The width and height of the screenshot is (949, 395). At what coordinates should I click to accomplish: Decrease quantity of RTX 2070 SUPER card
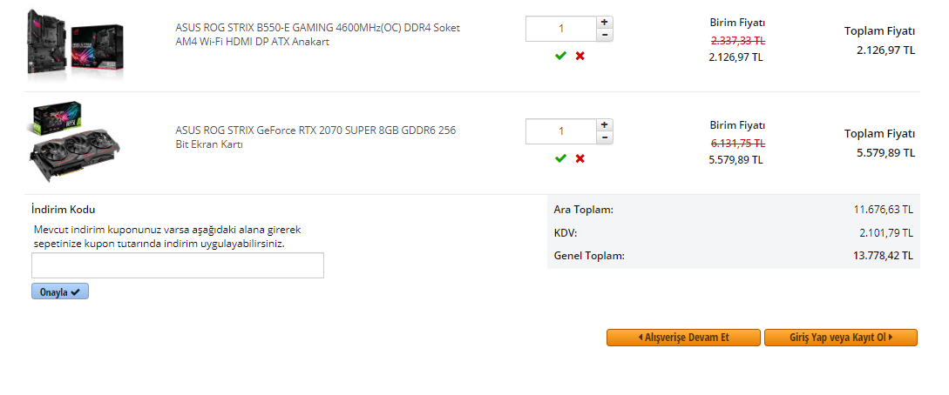click(605, 137)
